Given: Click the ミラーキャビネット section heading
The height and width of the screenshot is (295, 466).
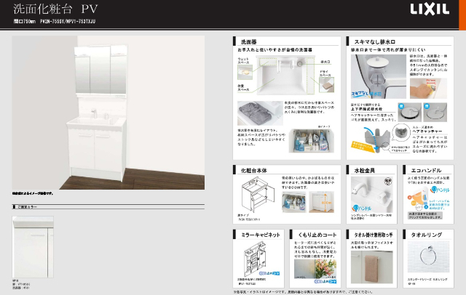Looking at the screenshot, I should [261, 235].
